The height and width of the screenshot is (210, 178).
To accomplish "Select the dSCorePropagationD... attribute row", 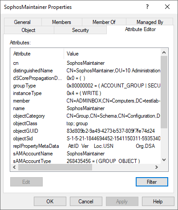I will 85,78.
